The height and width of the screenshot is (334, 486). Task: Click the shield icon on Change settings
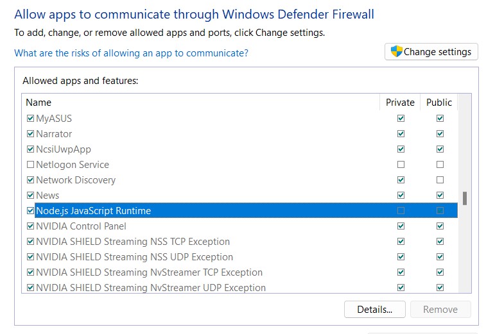tap(396, 52)
